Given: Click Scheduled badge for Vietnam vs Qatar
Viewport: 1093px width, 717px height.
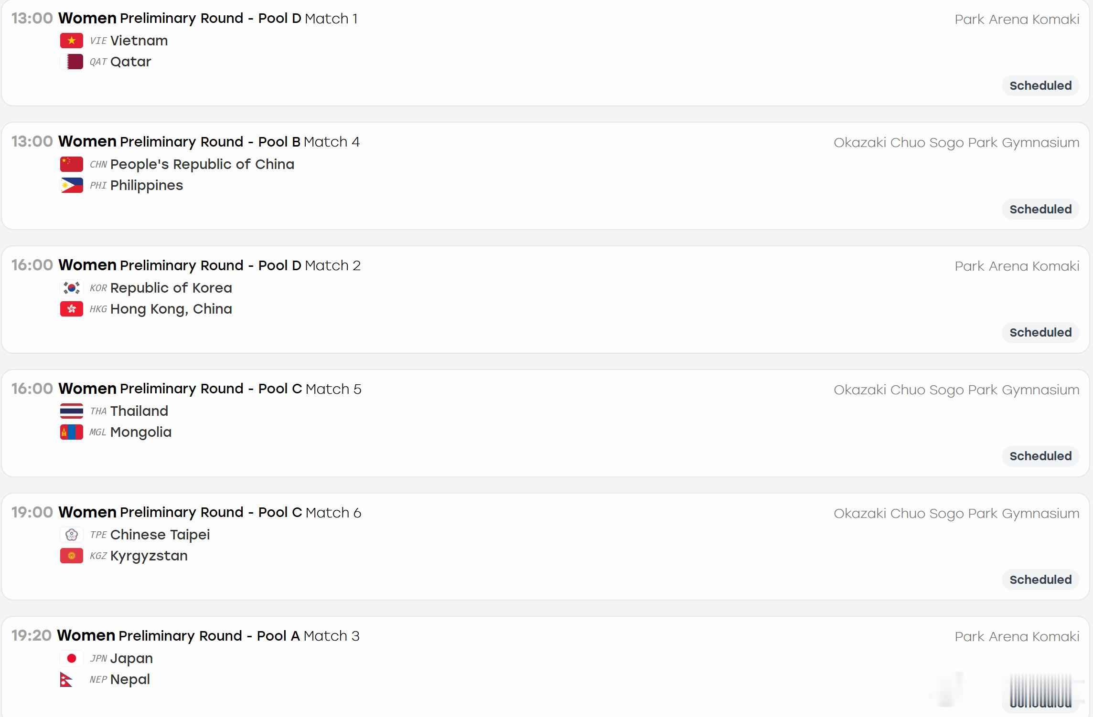Looking at the screenshot, I should click(x=1040, y=85).
